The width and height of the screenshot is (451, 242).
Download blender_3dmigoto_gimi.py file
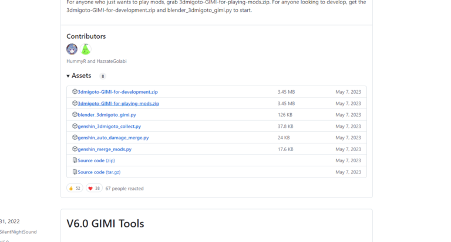106,115
